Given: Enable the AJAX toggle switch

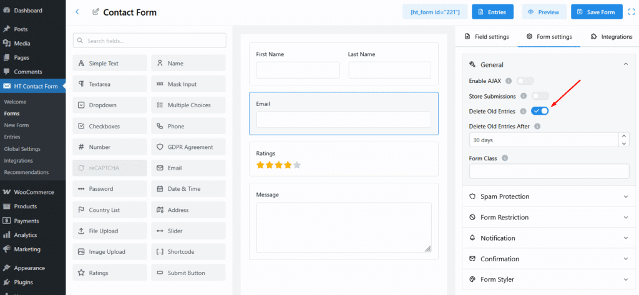Looking at the screenshot, I should point(525,80).
